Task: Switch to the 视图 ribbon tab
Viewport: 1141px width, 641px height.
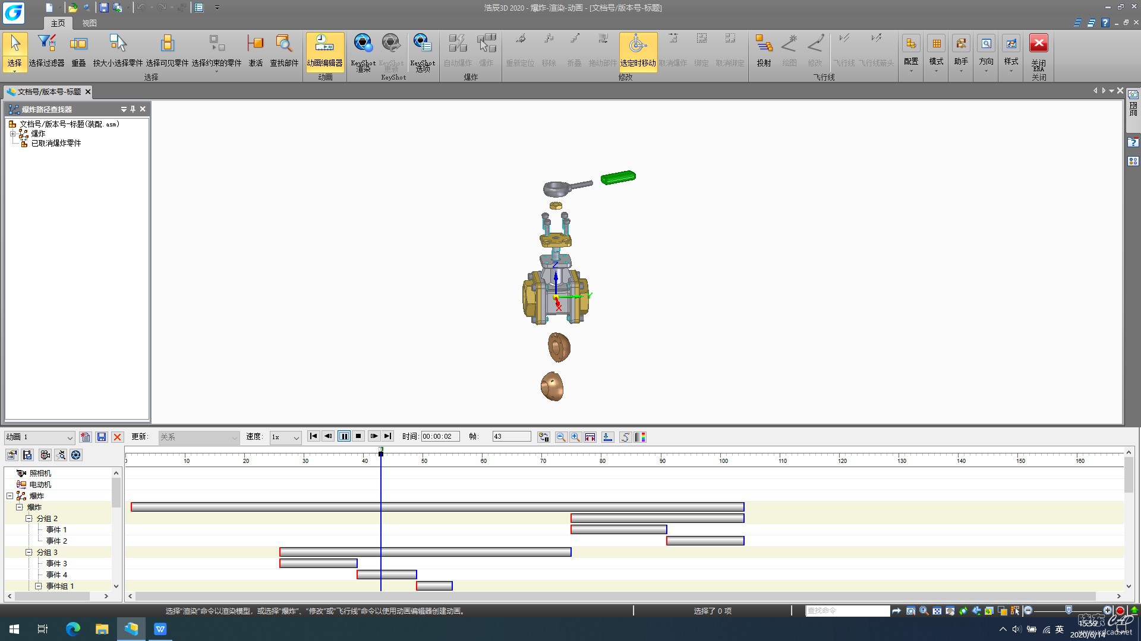Action: 89,23
